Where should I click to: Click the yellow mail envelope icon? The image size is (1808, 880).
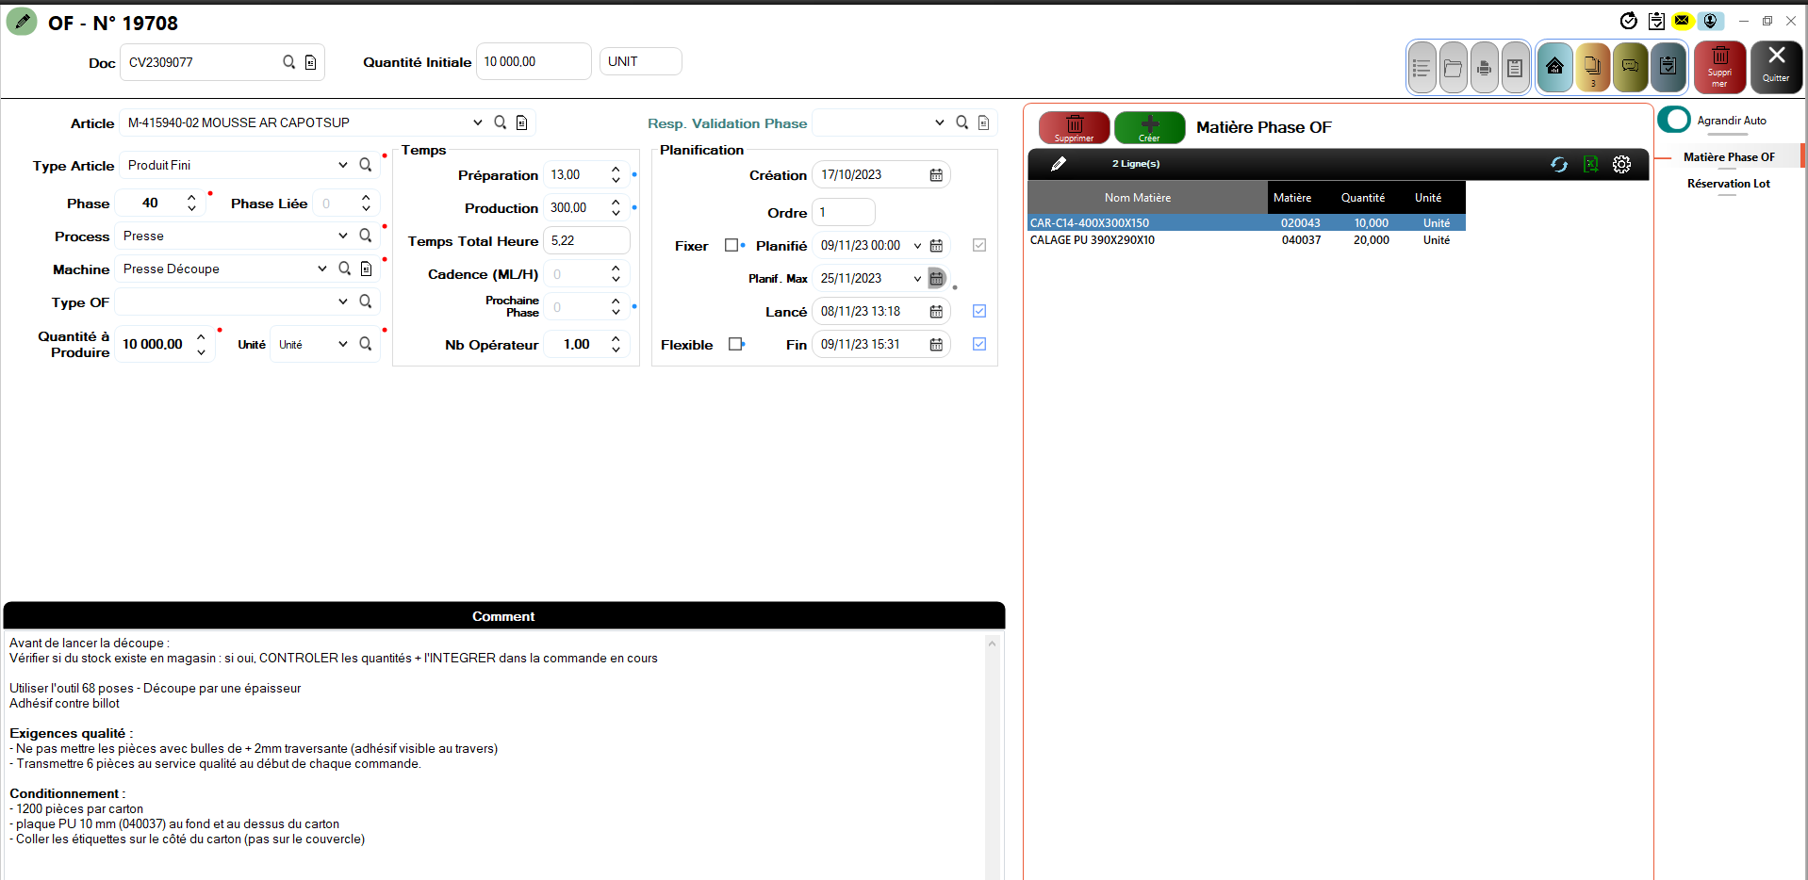[x=1682, y=21]
